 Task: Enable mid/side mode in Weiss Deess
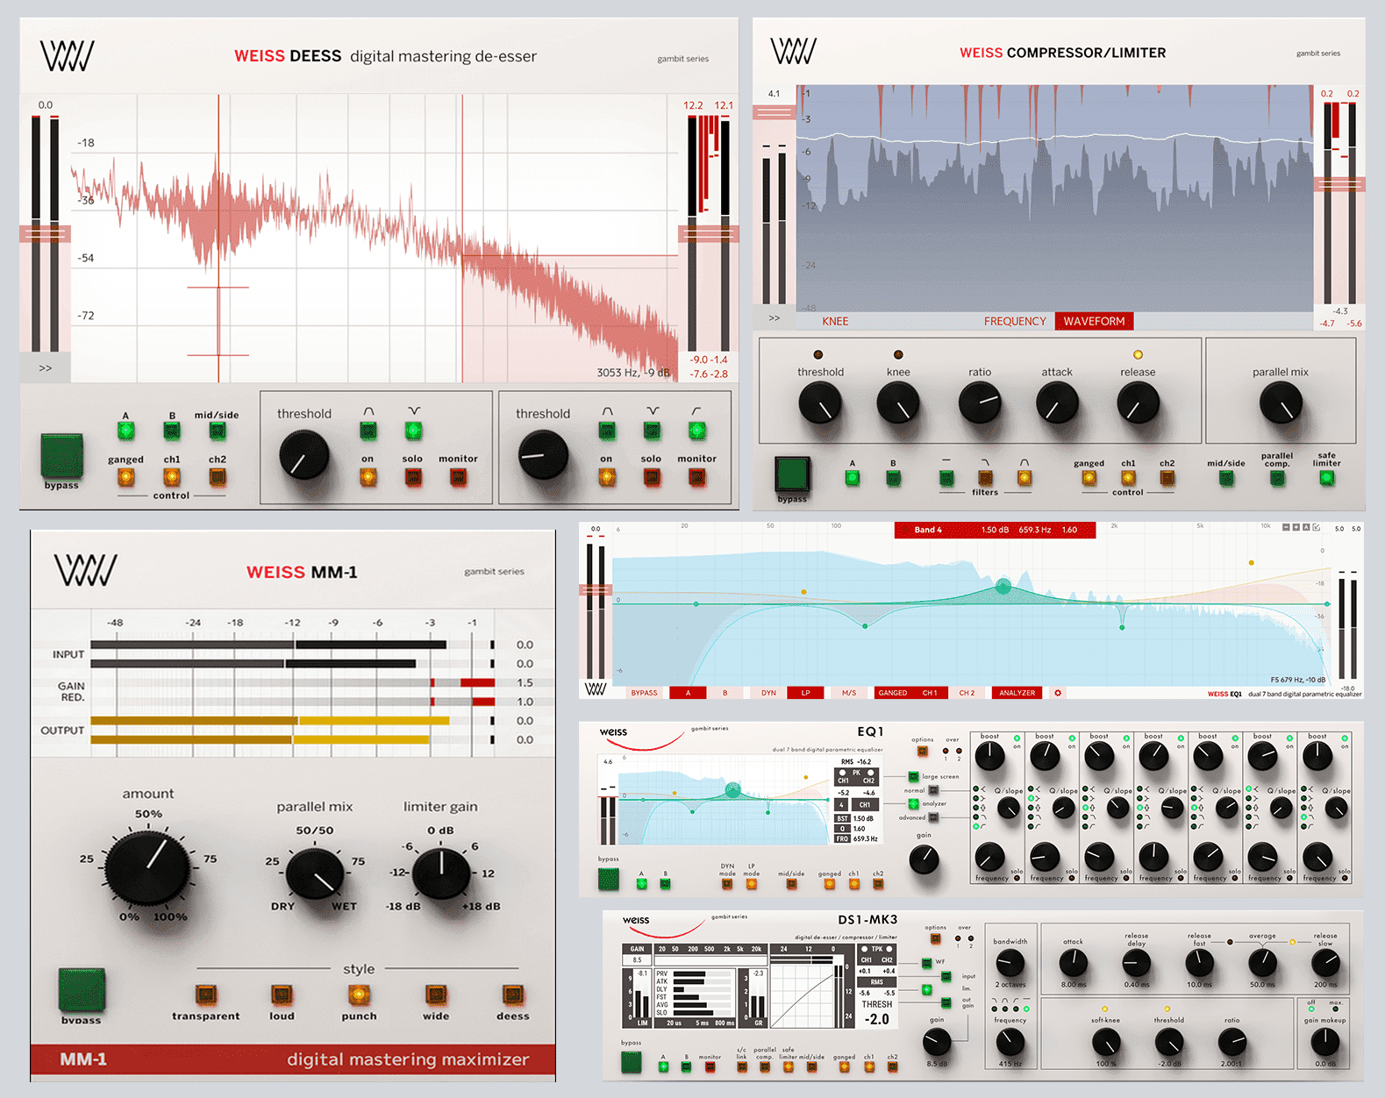pos(217,430)
